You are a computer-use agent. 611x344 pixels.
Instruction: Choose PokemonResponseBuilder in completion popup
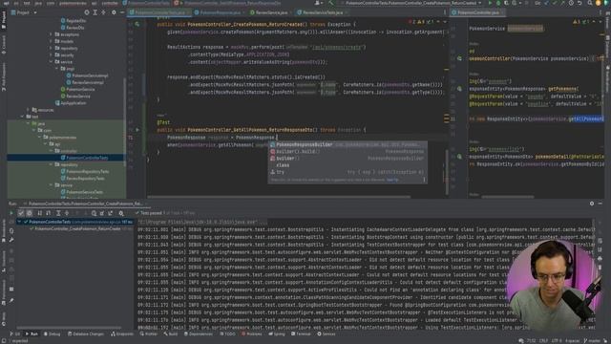coord(348,144)
